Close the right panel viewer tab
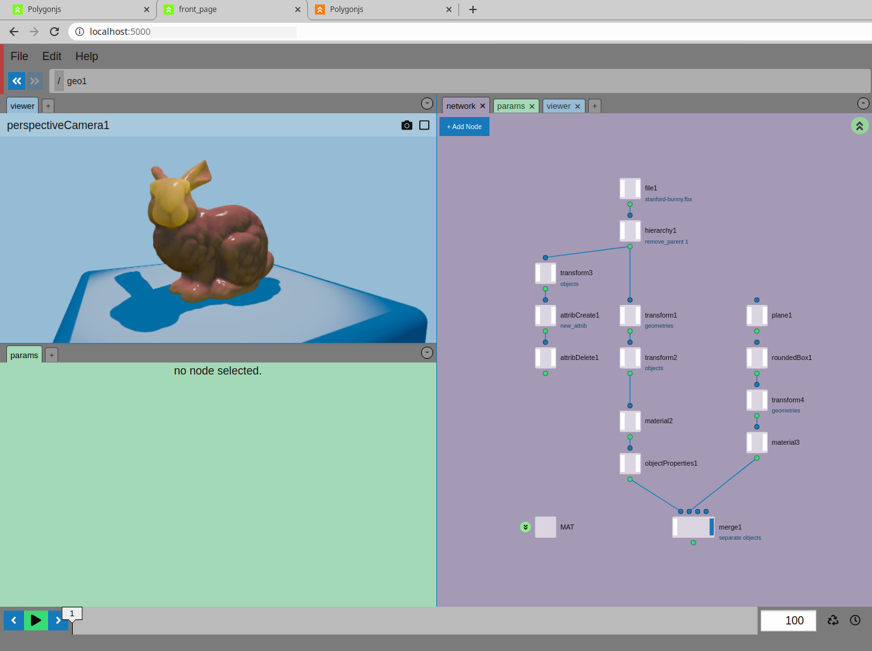Screen dimensions: 872x651 coord(577,106)
